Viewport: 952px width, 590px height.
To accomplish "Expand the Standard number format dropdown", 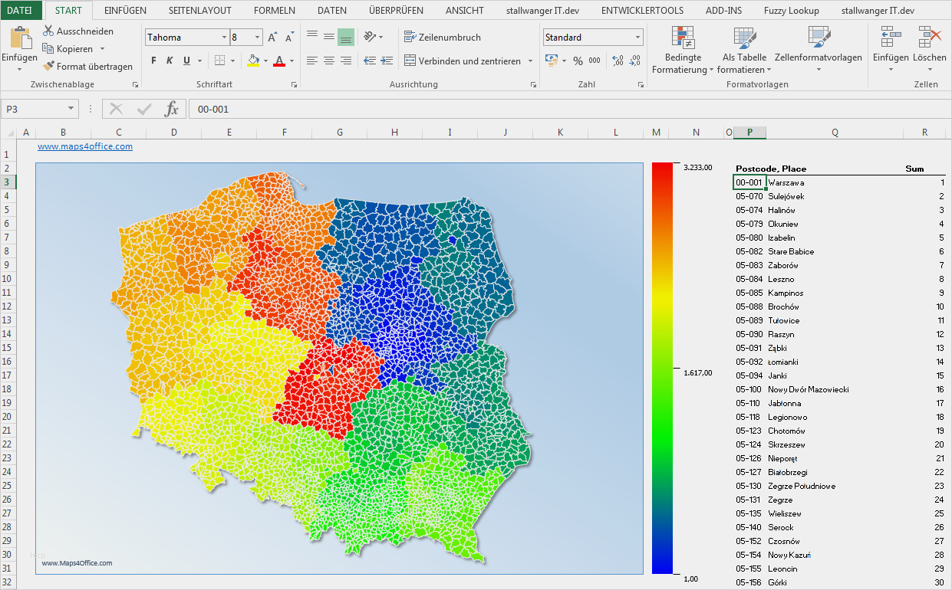I will (x=637, y=38).
